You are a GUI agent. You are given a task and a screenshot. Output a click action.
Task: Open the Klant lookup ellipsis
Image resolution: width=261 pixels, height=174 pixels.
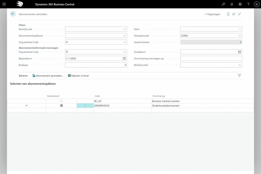click(x=240, y=29)
